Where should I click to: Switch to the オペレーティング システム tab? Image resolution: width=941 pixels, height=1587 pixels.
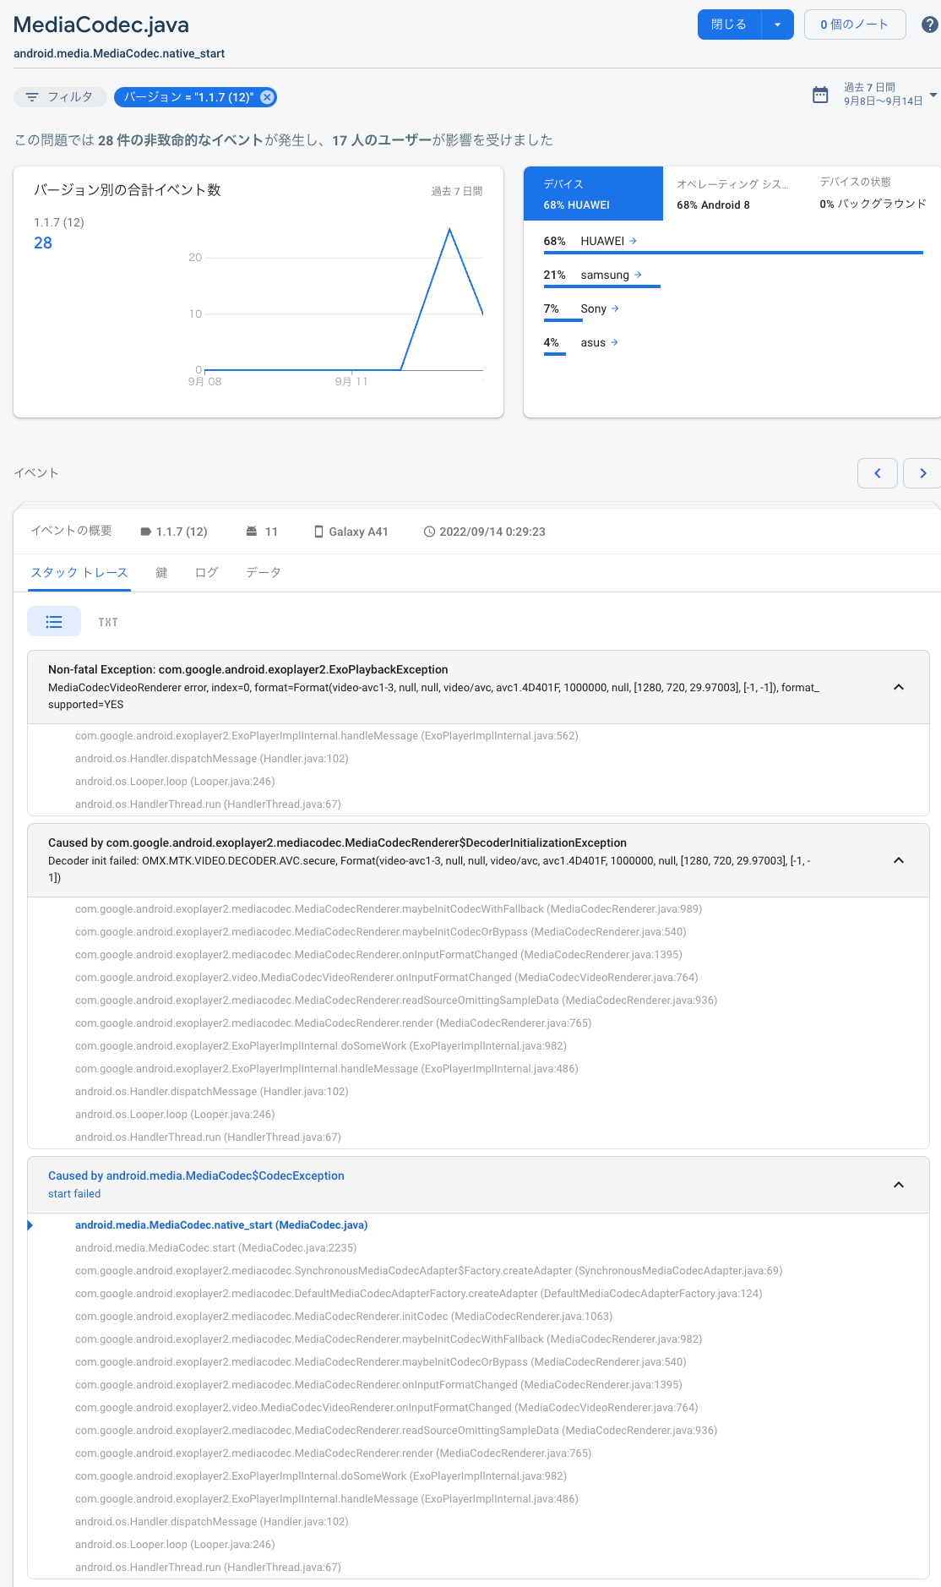(732, 193)
